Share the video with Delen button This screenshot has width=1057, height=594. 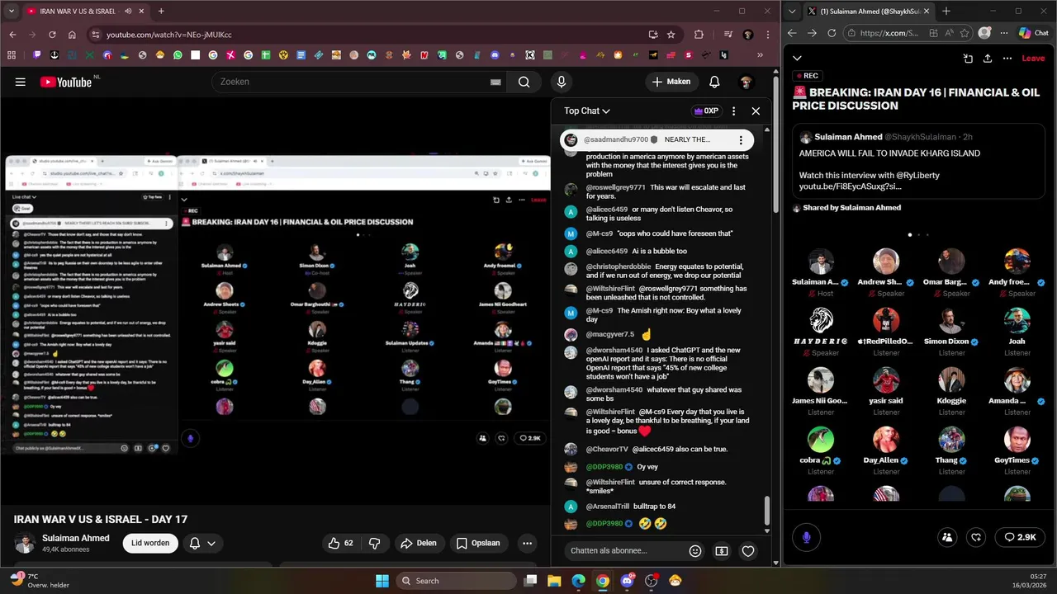418,543
